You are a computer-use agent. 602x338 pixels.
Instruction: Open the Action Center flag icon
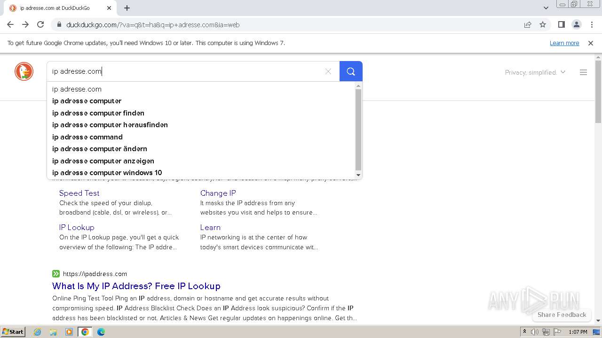point(557,332)
